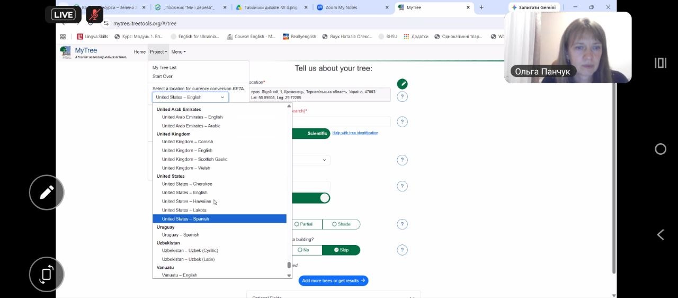Open the bookmarks apps grid icon
The image size is (678, 298).
coord(63,37)
